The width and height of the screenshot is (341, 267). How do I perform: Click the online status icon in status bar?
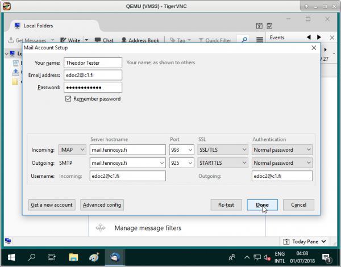pos(8,241)
